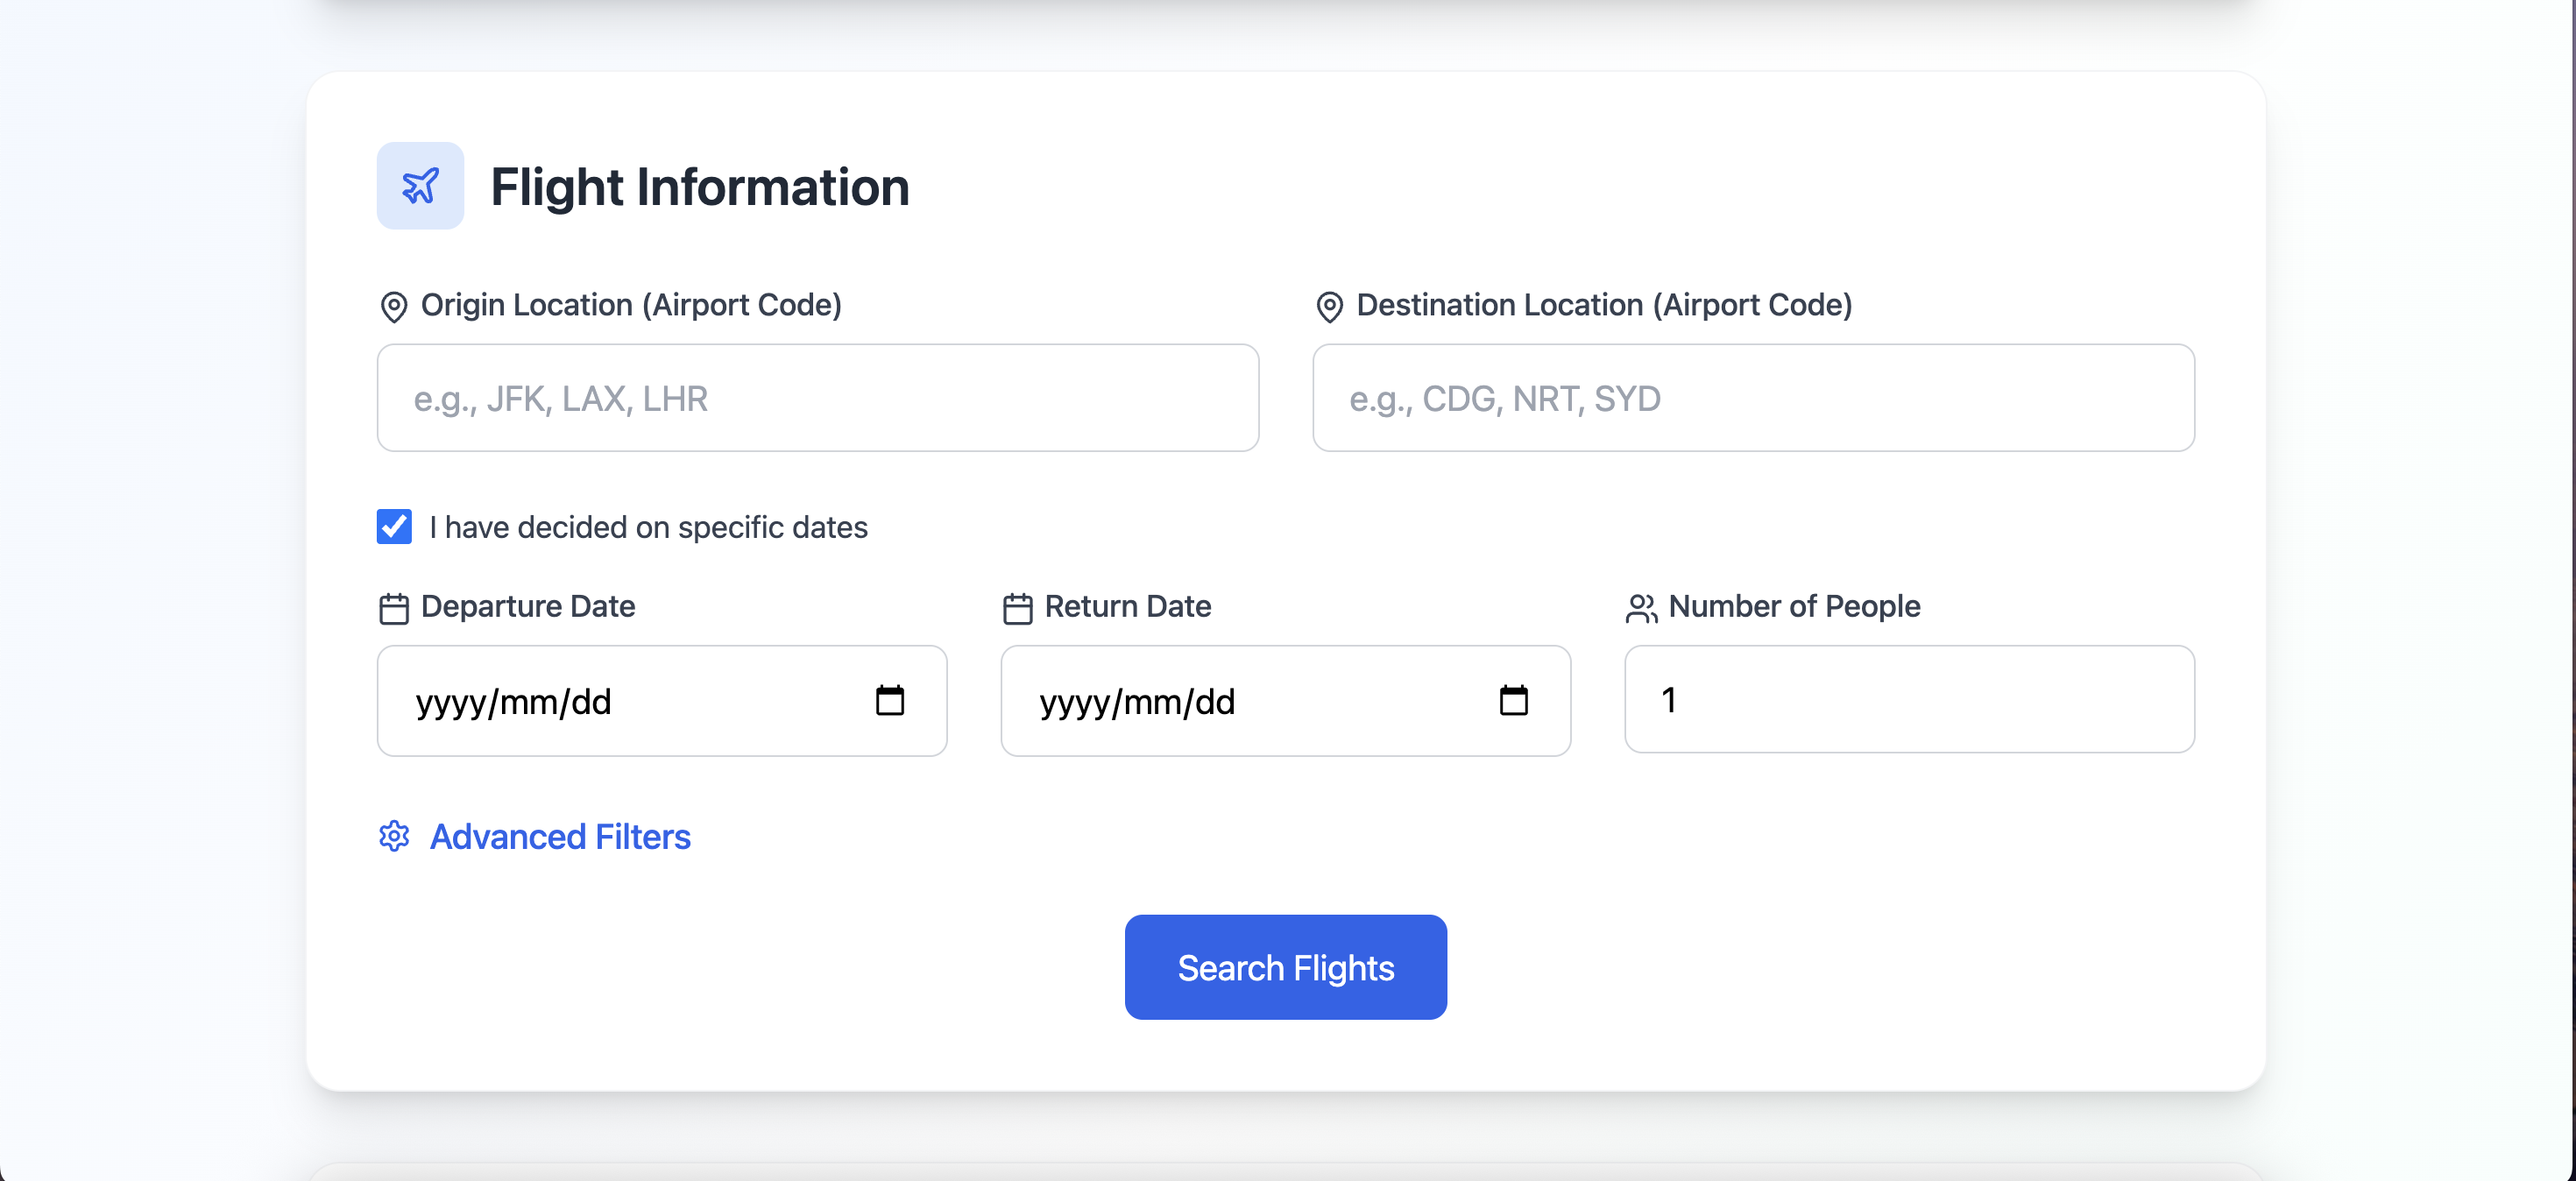Expand the Advanced Filters section
The width and height of the screenshot is (2576, 1181).
(560, 836)
